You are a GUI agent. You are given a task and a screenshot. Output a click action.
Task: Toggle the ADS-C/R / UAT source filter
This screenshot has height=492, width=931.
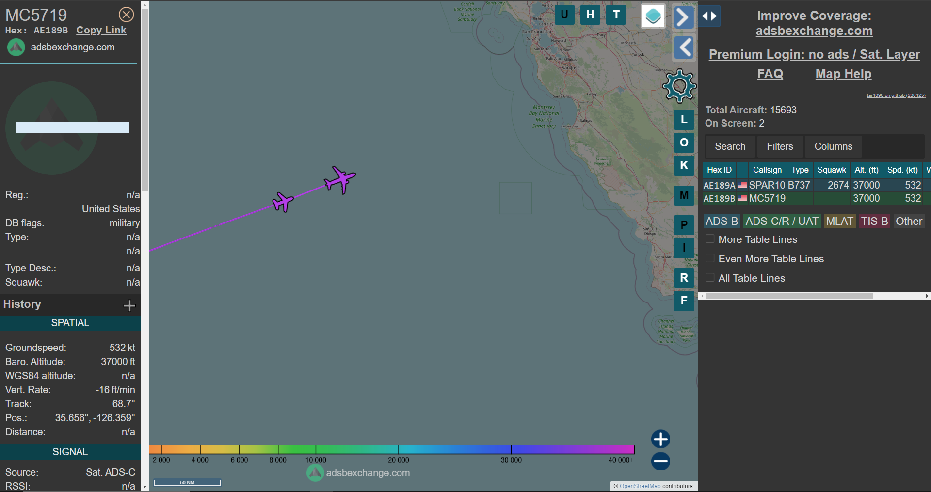coord(782,222)
